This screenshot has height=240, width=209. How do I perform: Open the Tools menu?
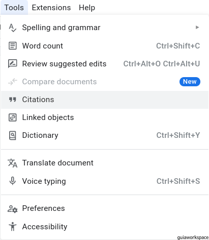click(14, 8)
